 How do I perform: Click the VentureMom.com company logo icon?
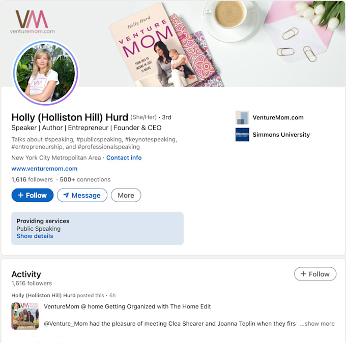point(242,117)
